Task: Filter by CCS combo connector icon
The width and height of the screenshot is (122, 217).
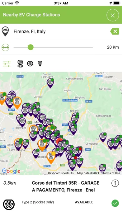Action: 20,64
